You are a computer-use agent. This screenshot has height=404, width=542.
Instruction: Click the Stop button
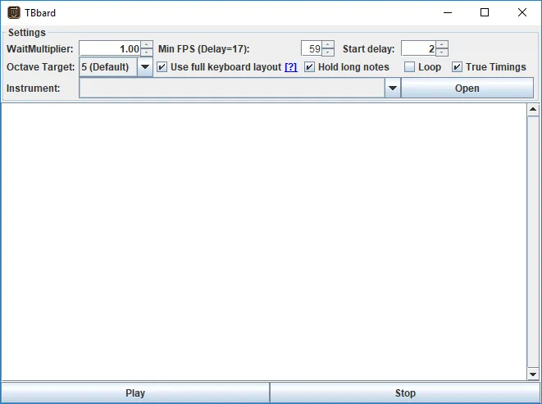tap(405, 393)
